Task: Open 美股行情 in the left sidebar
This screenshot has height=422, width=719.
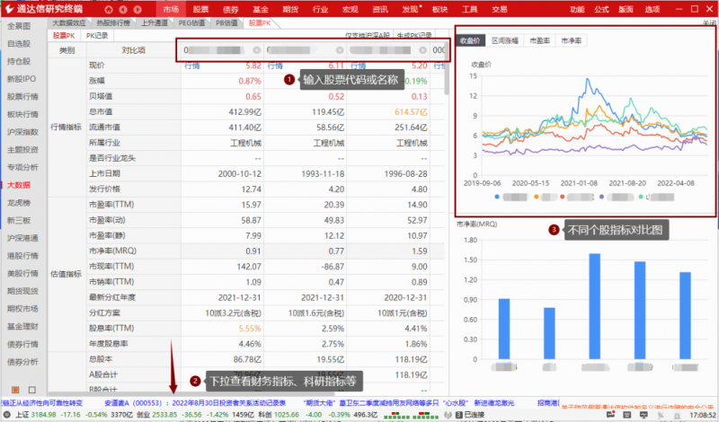Action: [22, 274]
